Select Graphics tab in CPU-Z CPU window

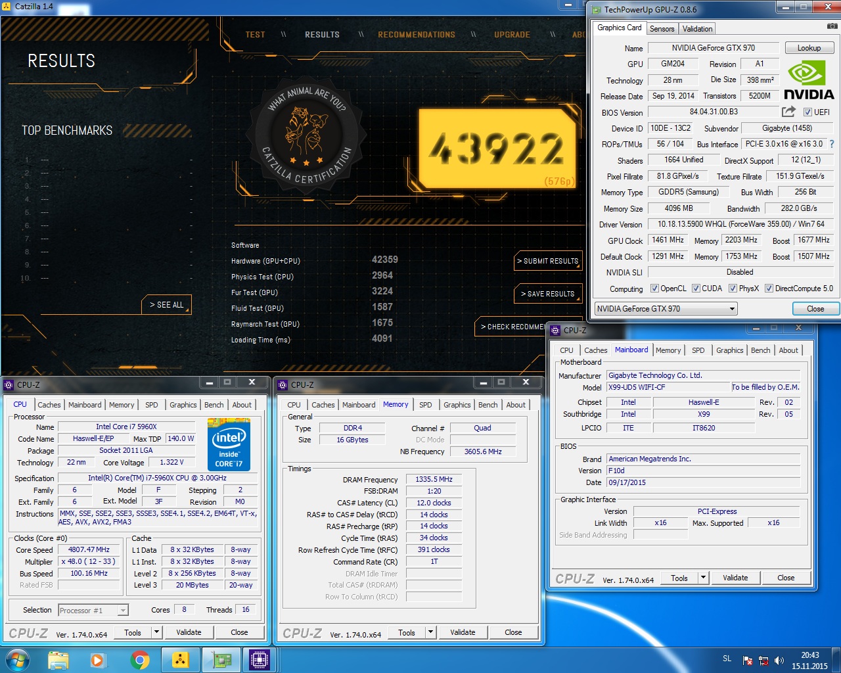(x=183, y=405)
